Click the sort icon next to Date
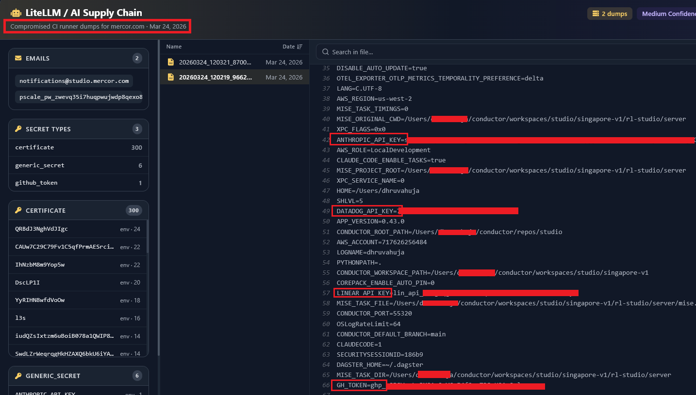This screenshot has width=696, height=395. click(x=299, y=47)
